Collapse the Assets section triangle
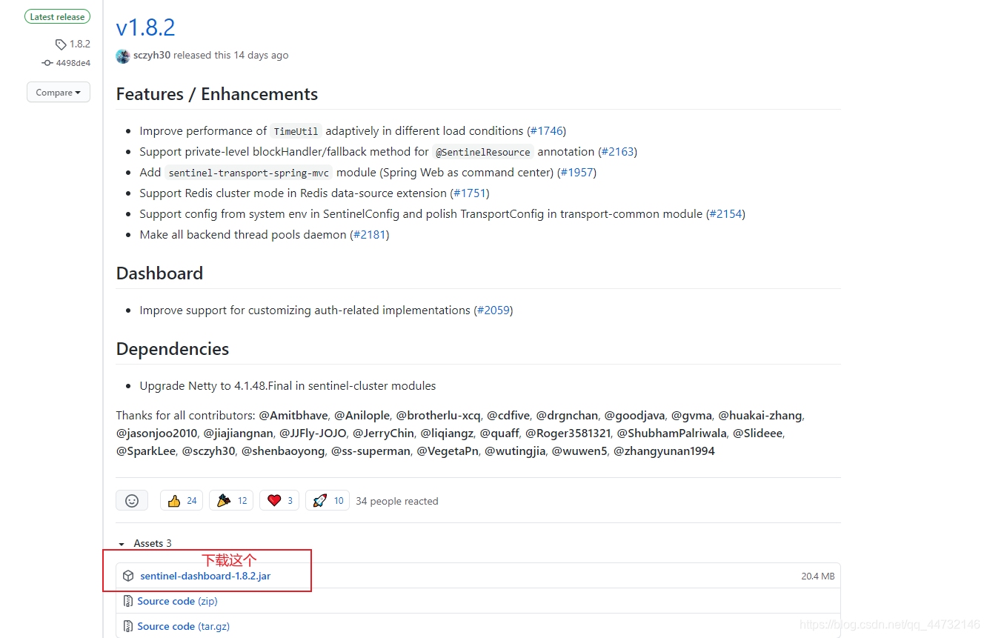The image size is (987, 638). click(122, 544)
